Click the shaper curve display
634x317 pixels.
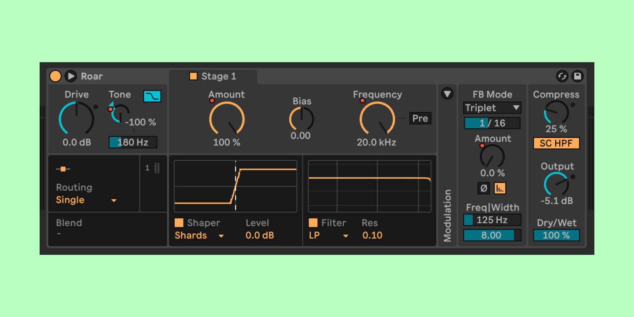coord(235,186)
